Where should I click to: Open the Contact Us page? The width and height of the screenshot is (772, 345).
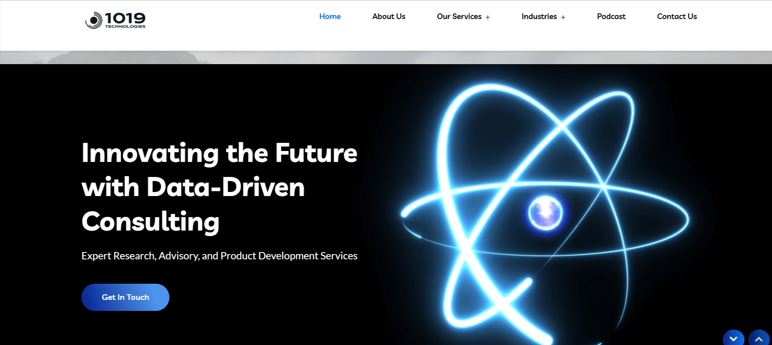676,17
